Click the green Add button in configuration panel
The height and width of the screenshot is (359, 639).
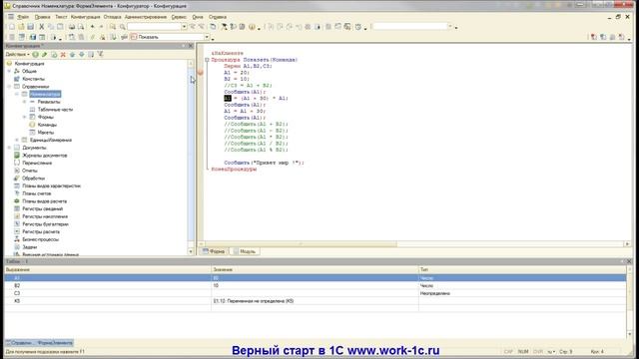pyautogui.click(x=36, y=54)
